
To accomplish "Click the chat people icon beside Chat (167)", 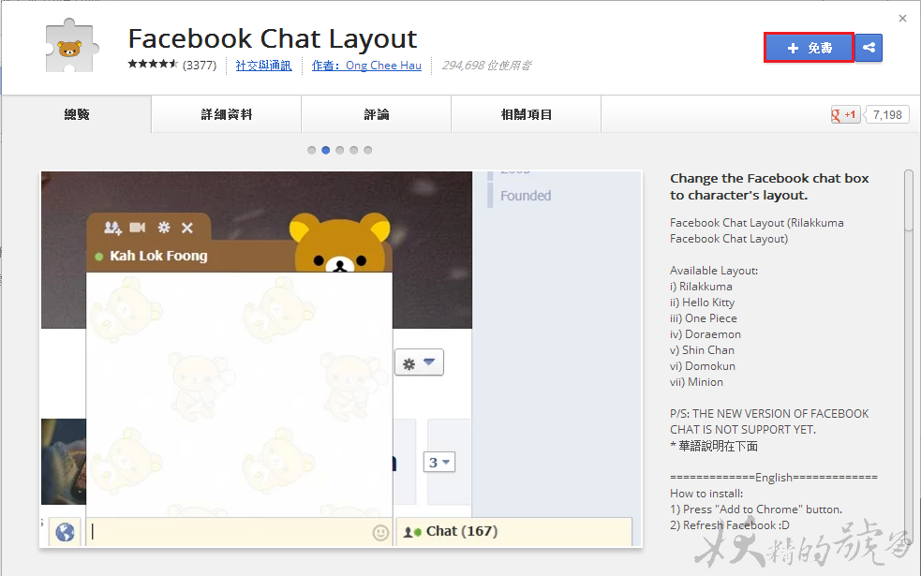I will [x=412, y=532].
